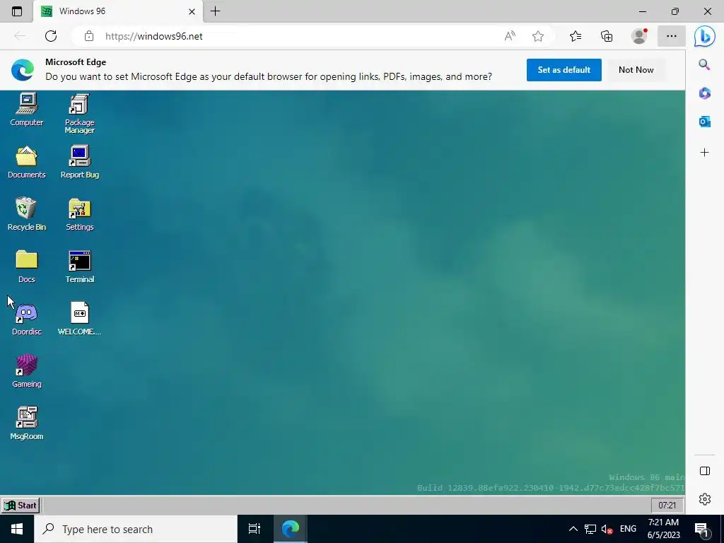The height and width of the screenshot is (543, 724).
Task: Select the Docs folder icon
Action: click(x=26, y=266)
